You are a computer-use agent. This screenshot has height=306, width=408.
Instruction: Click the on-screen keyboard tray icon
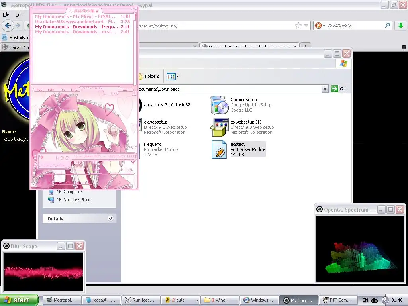tap(375, 300)
